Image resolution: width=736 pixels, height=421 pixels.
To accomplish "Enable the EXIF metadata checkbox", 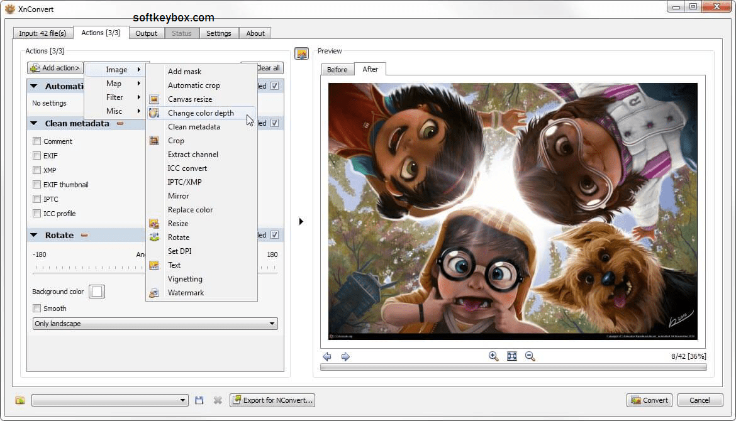I will click(36, 155).
